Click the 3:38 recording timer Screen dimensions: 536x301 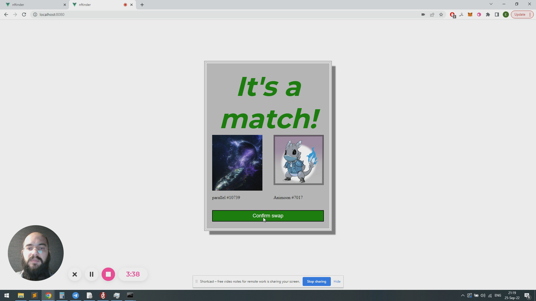133,274
